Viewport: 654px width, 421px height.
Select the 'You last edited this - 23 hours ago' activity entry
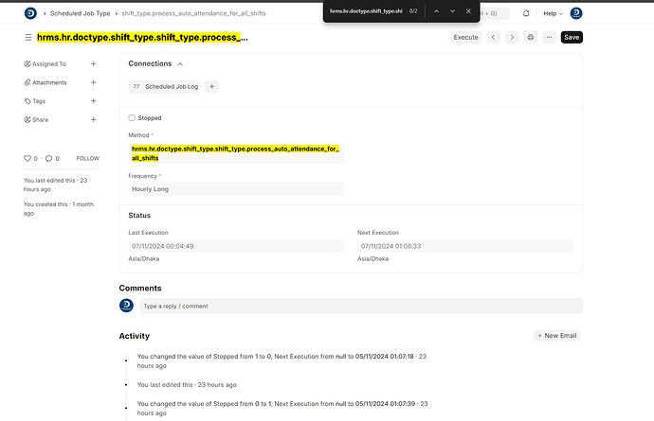(187, 385)
